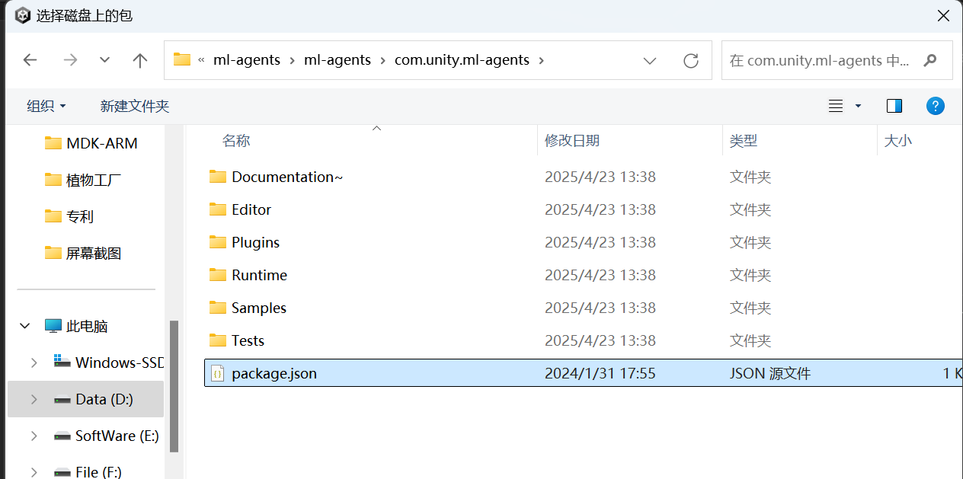Viewport: 963px width, 479px height.
Task: Close the 选择磁盘上的包 dialog
Action: click(x=943, y=15)
